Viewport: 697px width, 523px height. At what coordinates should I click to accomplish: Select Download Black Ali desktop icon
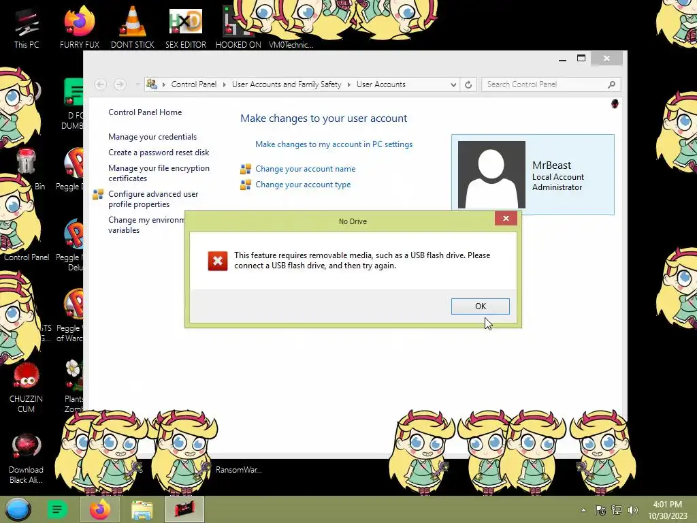(x=27, y=459)
